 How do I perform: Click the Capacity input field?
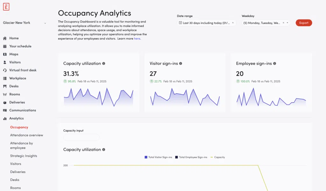[81, 137]
